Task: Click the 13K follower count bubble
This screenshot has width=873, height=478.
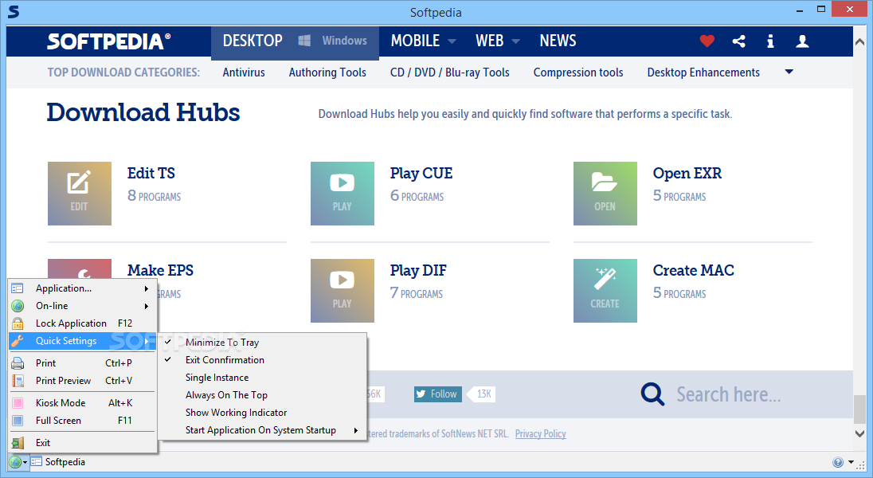Action: point(483,394)
